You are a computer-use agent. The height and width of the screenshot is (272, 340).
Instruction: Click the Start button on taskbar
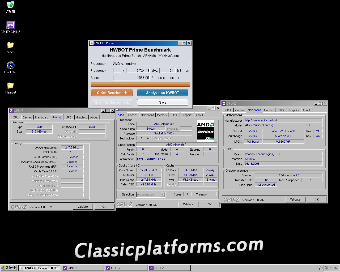coord(9,268)
